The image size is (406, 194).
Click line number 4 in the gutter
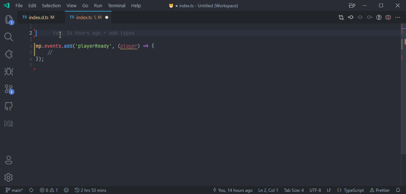point(31,46)
